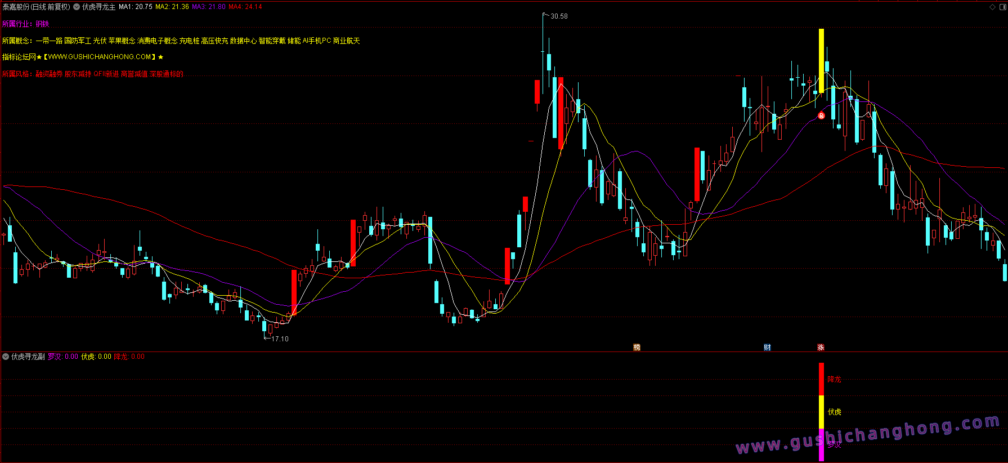Click the red 降龙 signal bar segment

[x=821, y=379]
